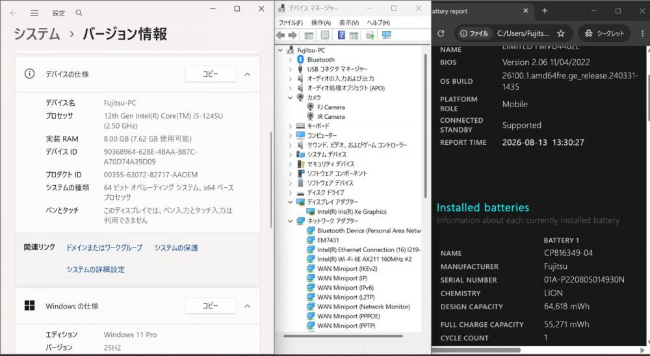Select WAN Miniport (IKEv2) entry
This screenshot has height=356, width=650.
click(347, 268)
